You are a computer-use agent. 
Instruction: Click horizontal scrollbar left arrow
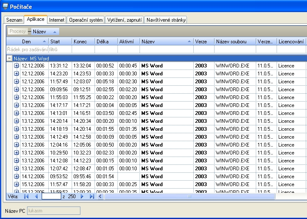click(x=100, y=196)
